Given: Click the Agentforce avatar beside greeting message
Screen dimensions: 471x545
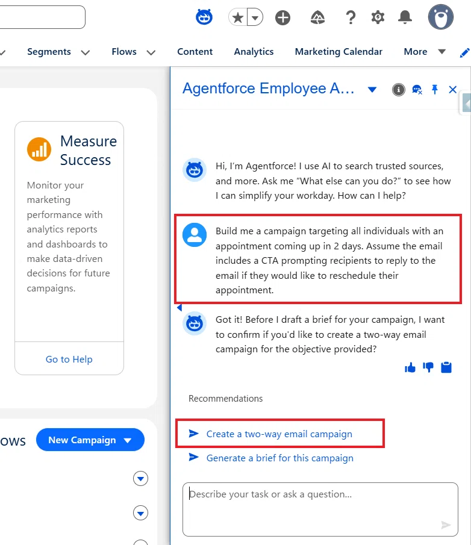Looking at the screenshot, I should click(x=195, y=170).
